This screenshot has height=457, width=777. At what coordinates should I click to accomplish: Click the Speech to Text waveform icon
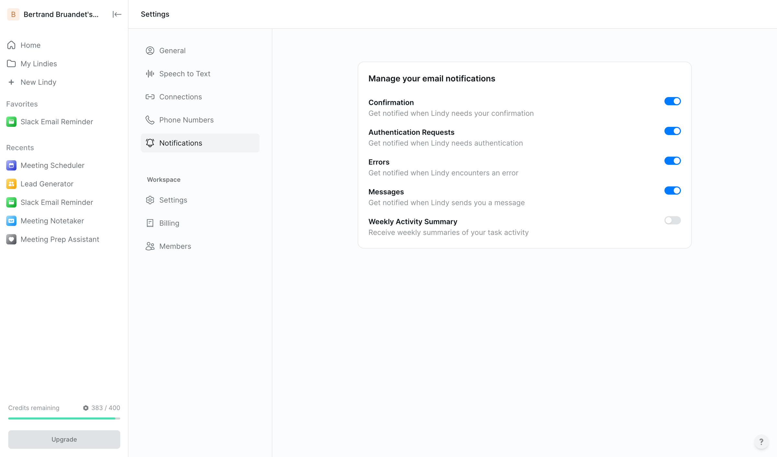click(x=150, y=73)
